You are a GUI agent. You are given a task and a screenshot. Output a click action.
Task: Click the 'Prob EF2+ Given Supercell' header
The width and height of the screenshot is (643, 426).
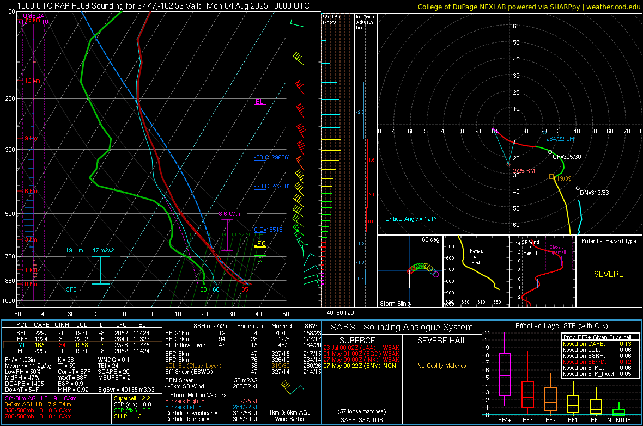[597, 337]
